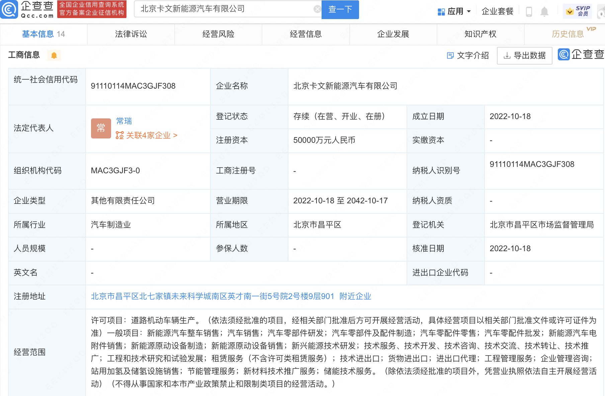Click the 附近企业 link
This screenshot has height=396, width=605.
(x=355, y=296)
